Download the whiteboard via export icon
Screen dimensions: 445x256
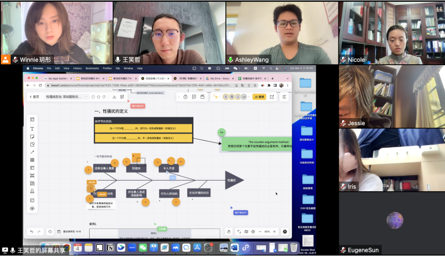pyautogui.click(x=114, y=97)
